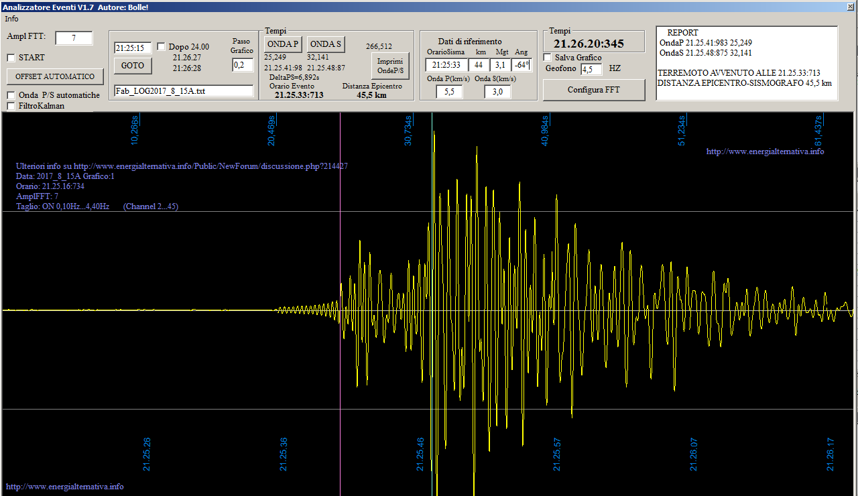Click the TERREMOTO AVVENUTO ALLE report line

tap(739, 73)
